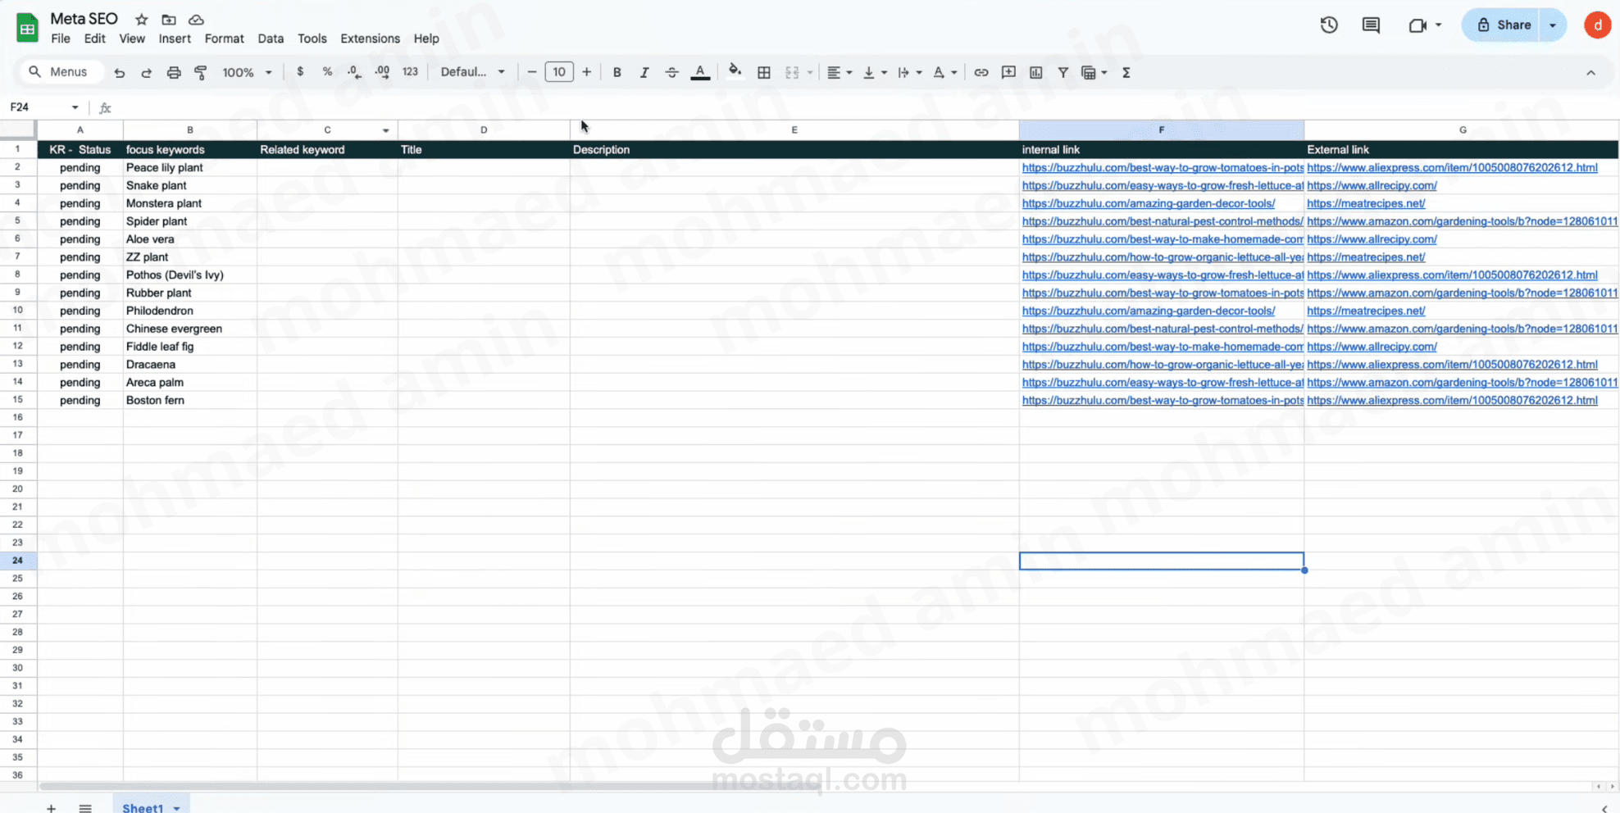1620x813 pixels.
Task: Increase font size plus button
Action: click(x=586, y=72)
